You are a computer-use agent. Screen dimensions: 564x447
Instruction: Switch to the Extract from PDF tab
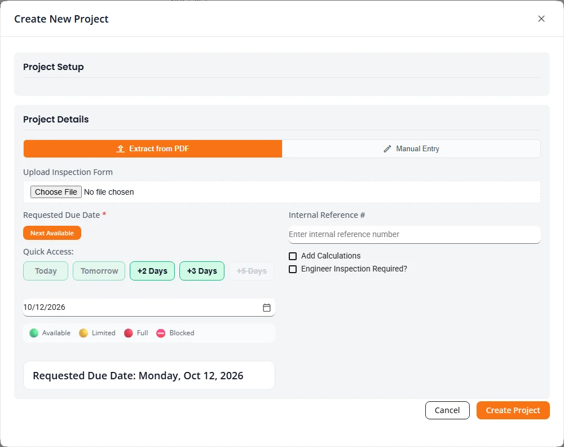(x=153, y=148)
